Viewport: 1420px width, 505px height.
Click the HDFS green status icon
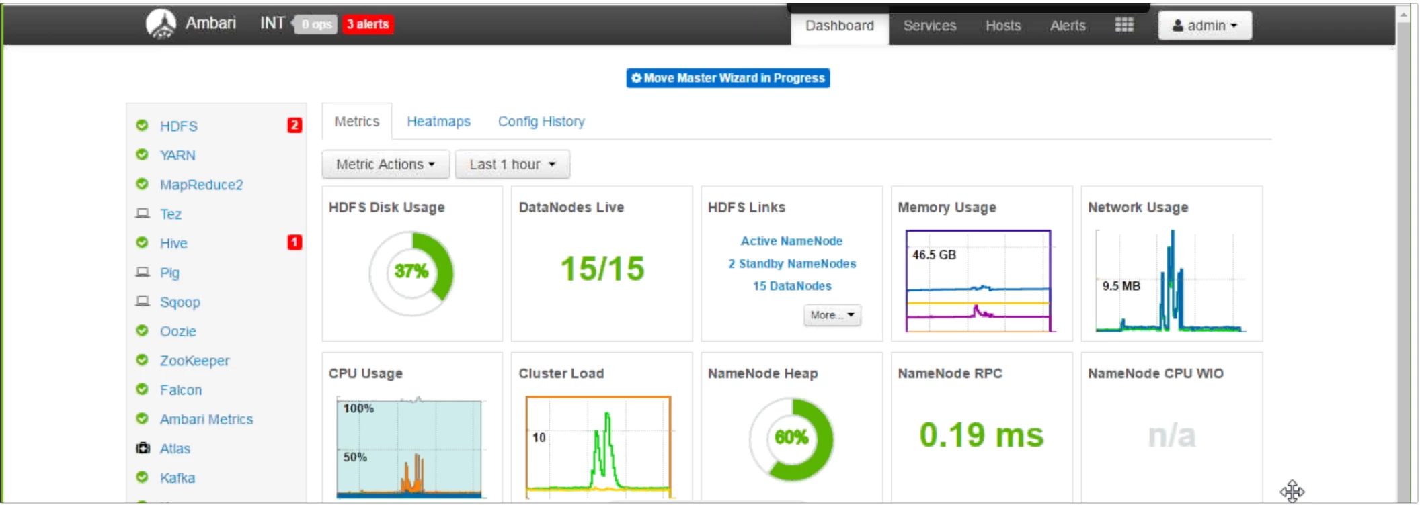point(142,125)
